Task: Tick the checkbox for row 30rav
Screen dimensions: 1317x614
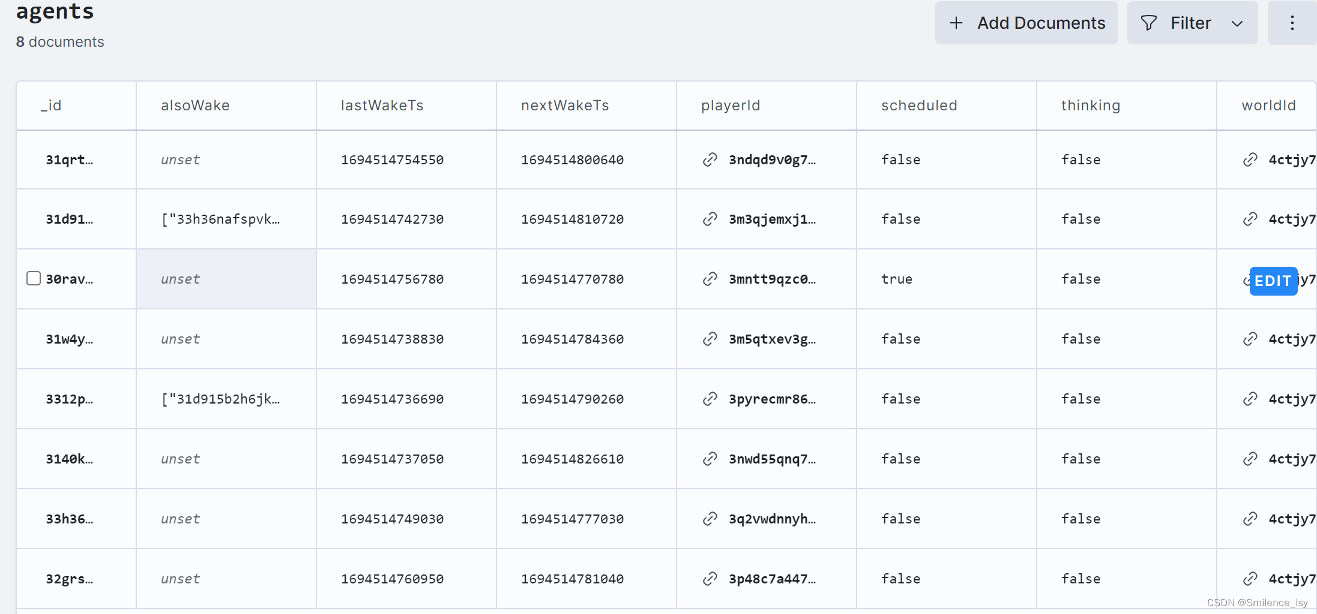Action: pyautogui.click(x=34, y=278)
